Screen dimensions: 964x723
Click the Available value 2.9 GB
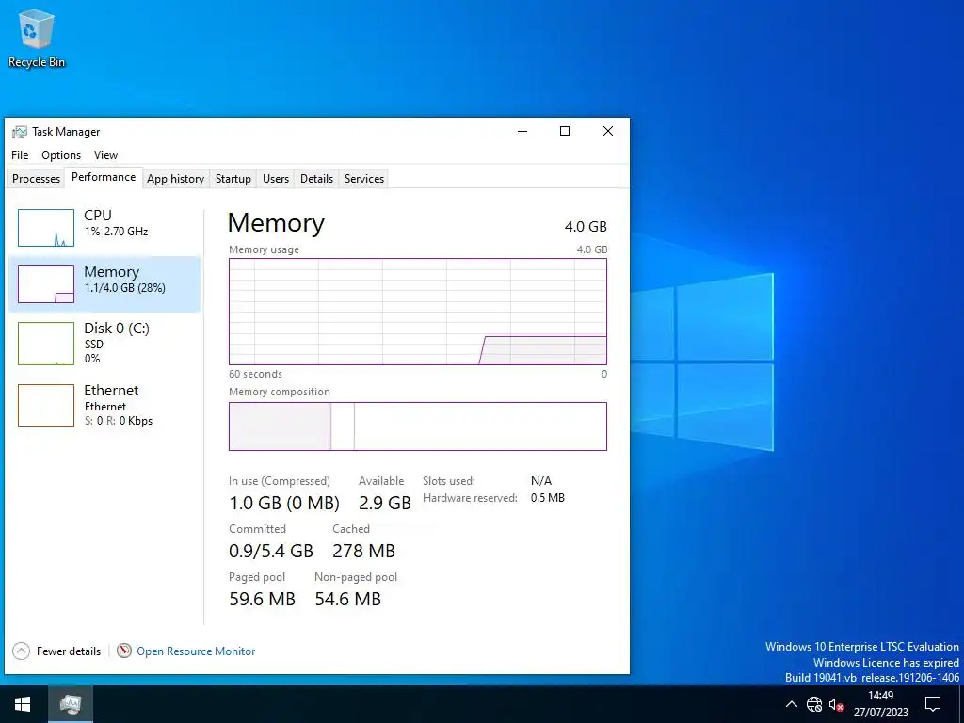coord(385,503)
